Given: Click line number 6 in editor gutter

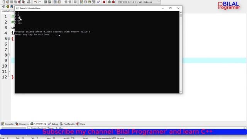Looking at the screenshot, I should pyautogui.click(x=6, y=44).
